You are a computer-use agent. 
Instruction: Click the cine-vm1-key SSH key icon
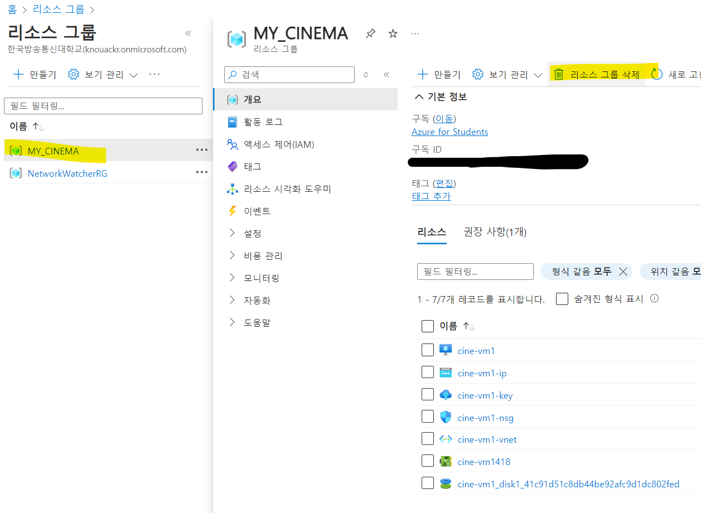click(445, 395)
